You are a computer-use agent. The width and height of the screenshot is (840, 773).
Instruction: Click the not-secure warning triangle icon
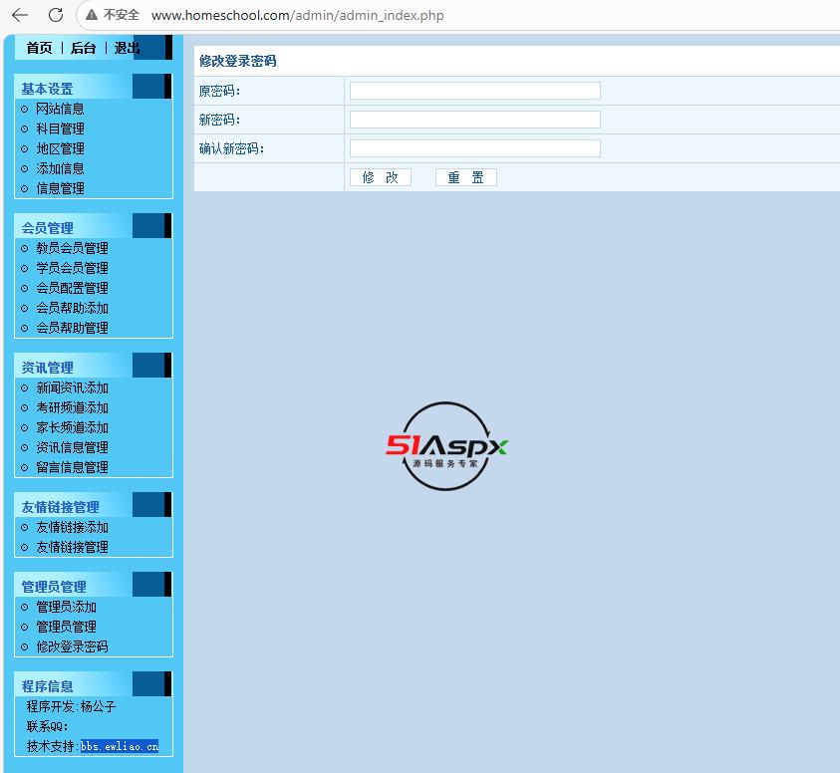point(92,15)
